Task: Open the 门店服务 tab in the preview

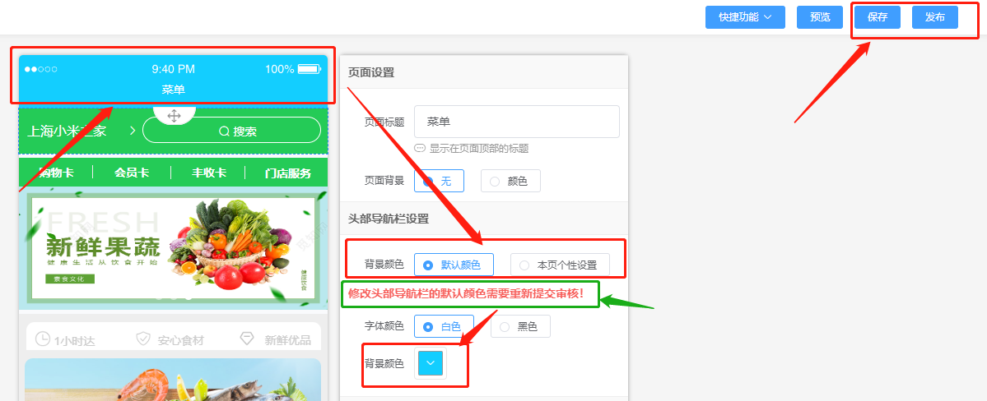Action: coord(288,173)
